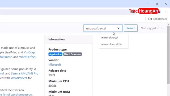Viewport: 170px width, 96px height.
Task: Click the minimum CPU value 80286
Action: click(53, 86)
